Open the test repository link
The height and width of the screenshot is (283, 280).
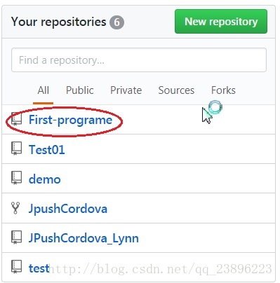[x=39, y=268]
